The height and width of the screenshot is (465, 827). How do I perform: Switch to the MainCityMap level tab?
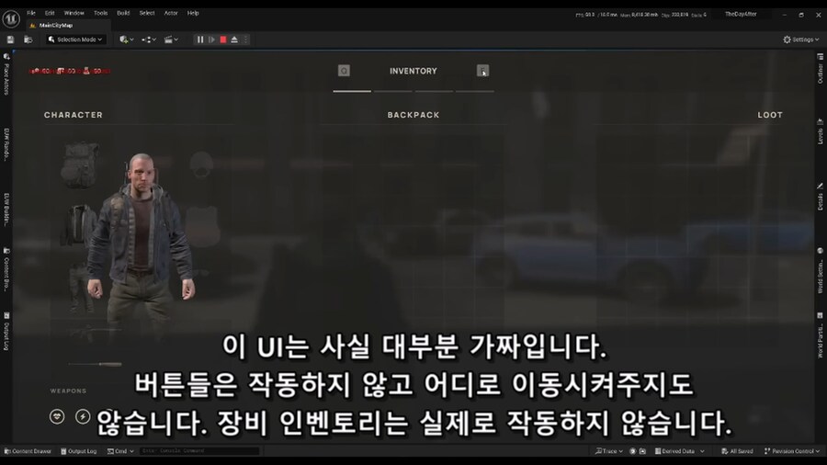coord(55,26)
